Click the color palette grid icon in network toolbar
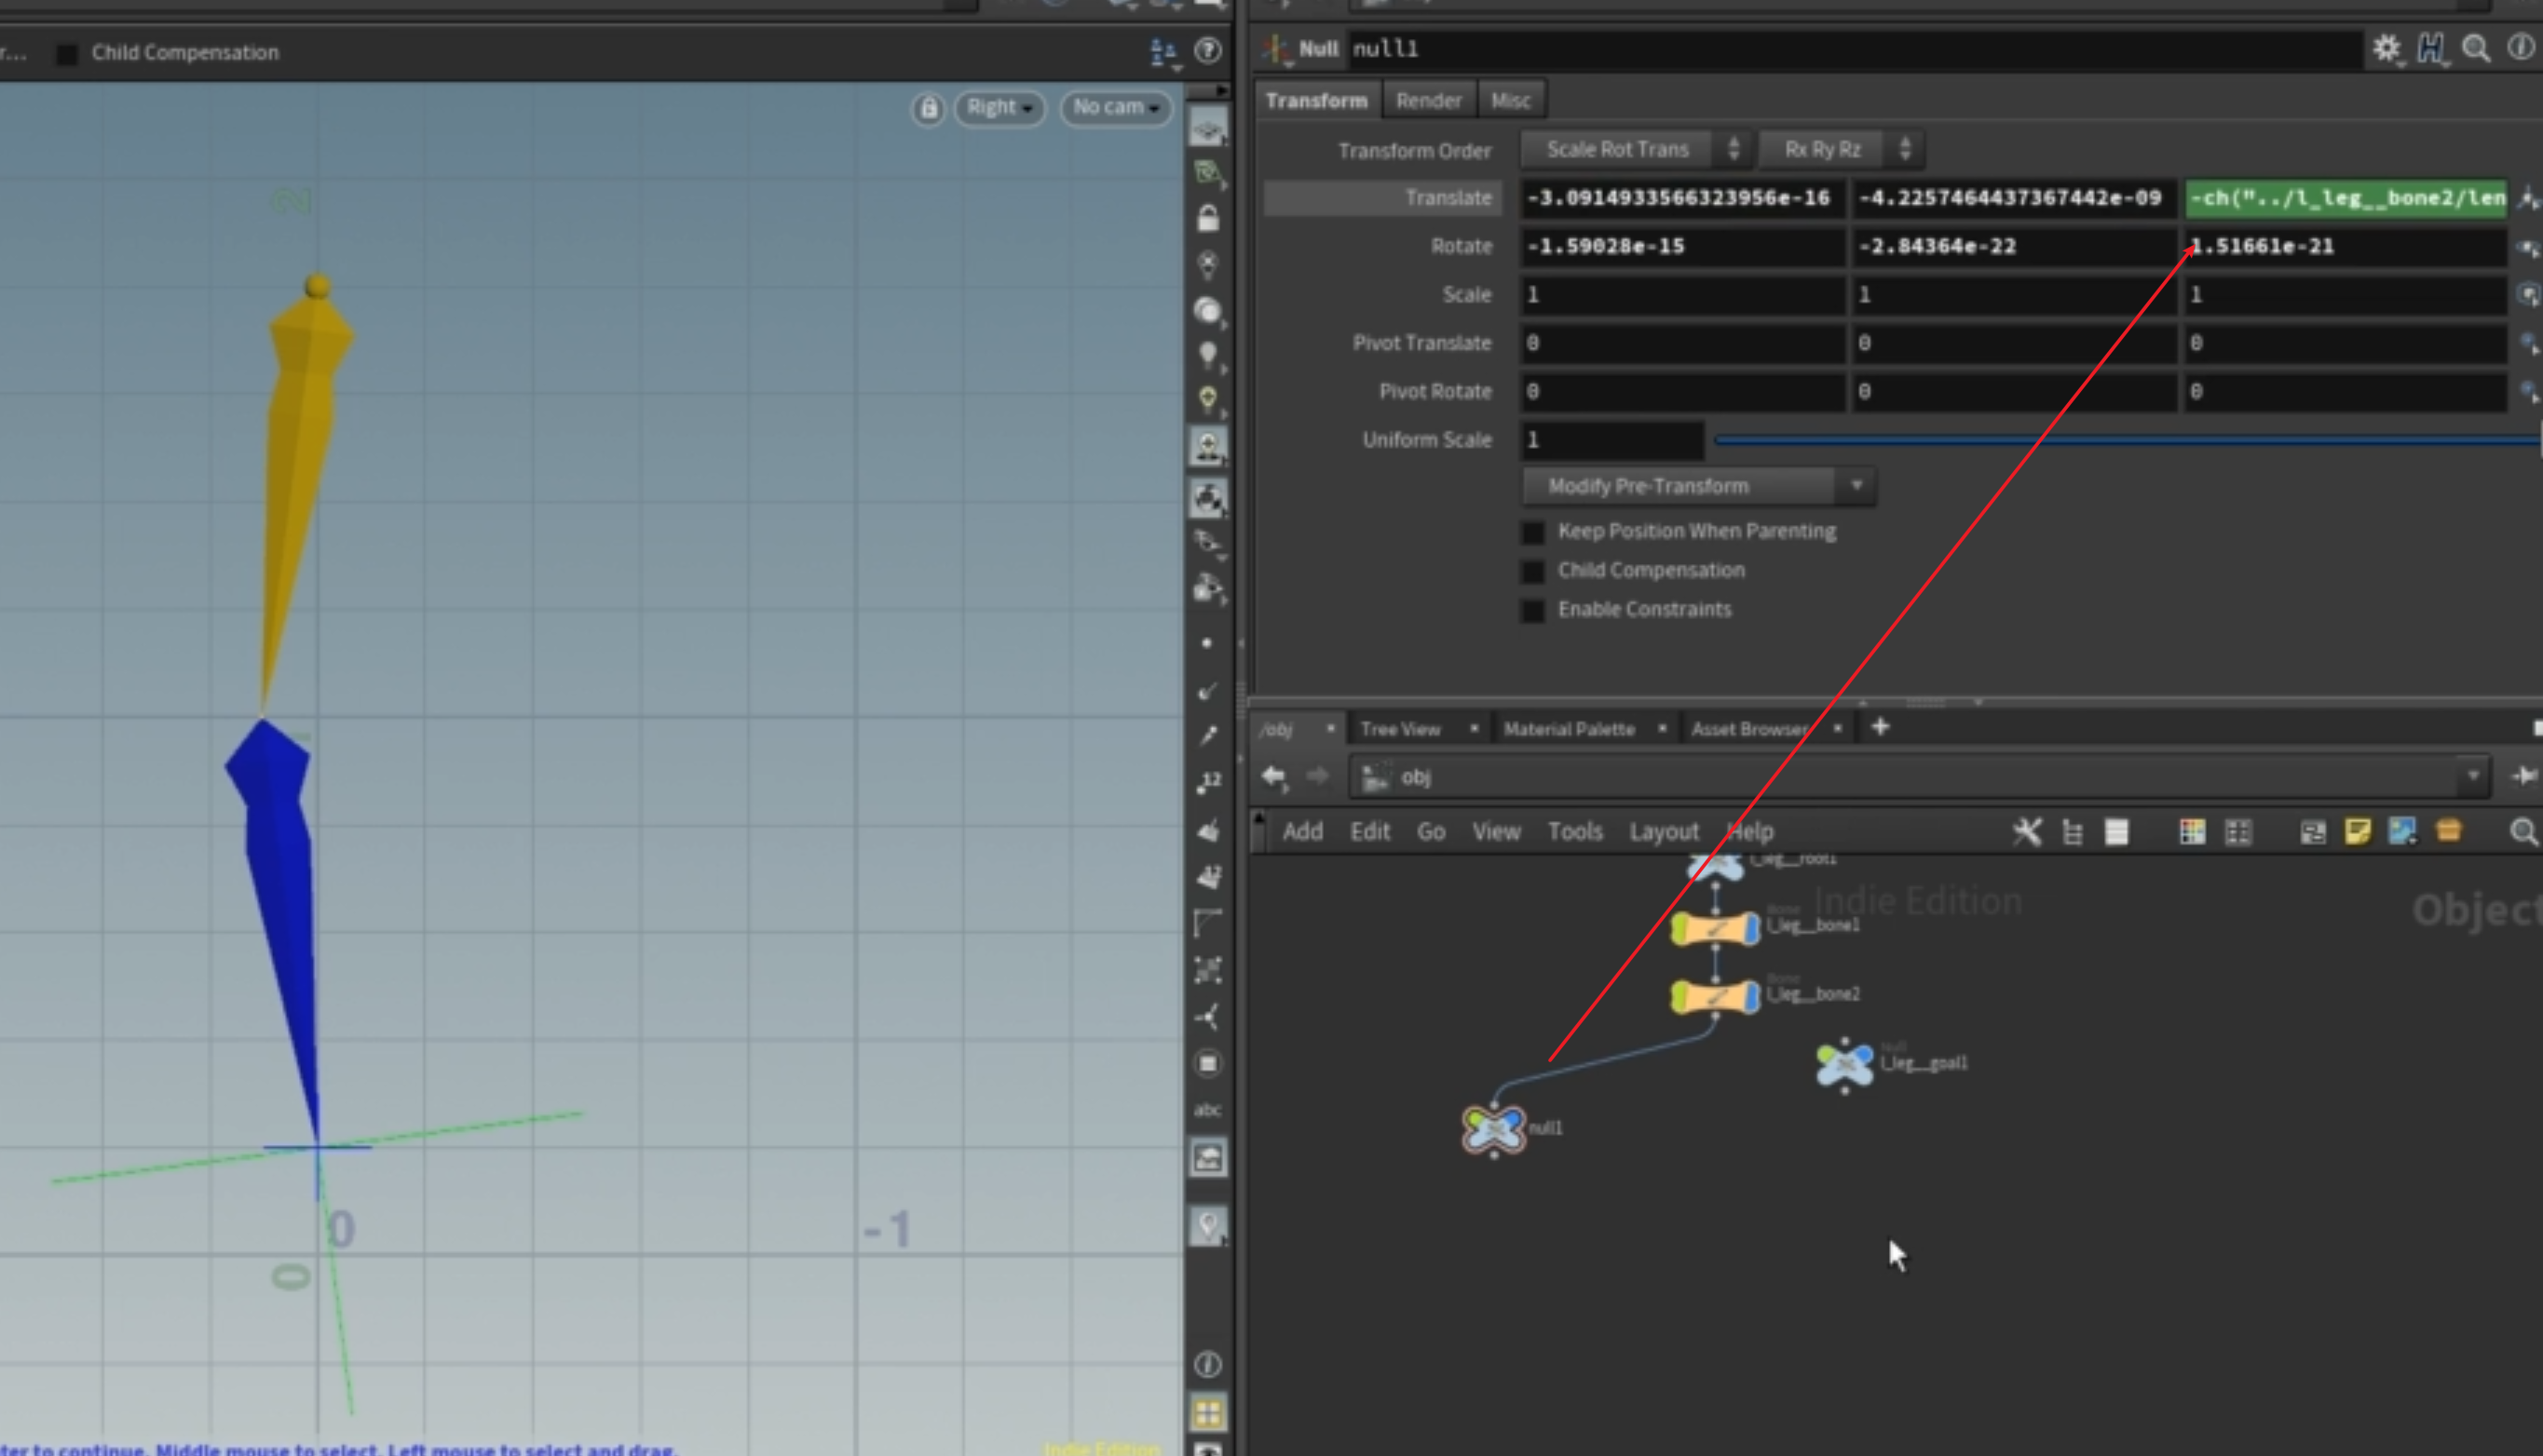2543x1456 pixels. click(x=2192, y=831)
